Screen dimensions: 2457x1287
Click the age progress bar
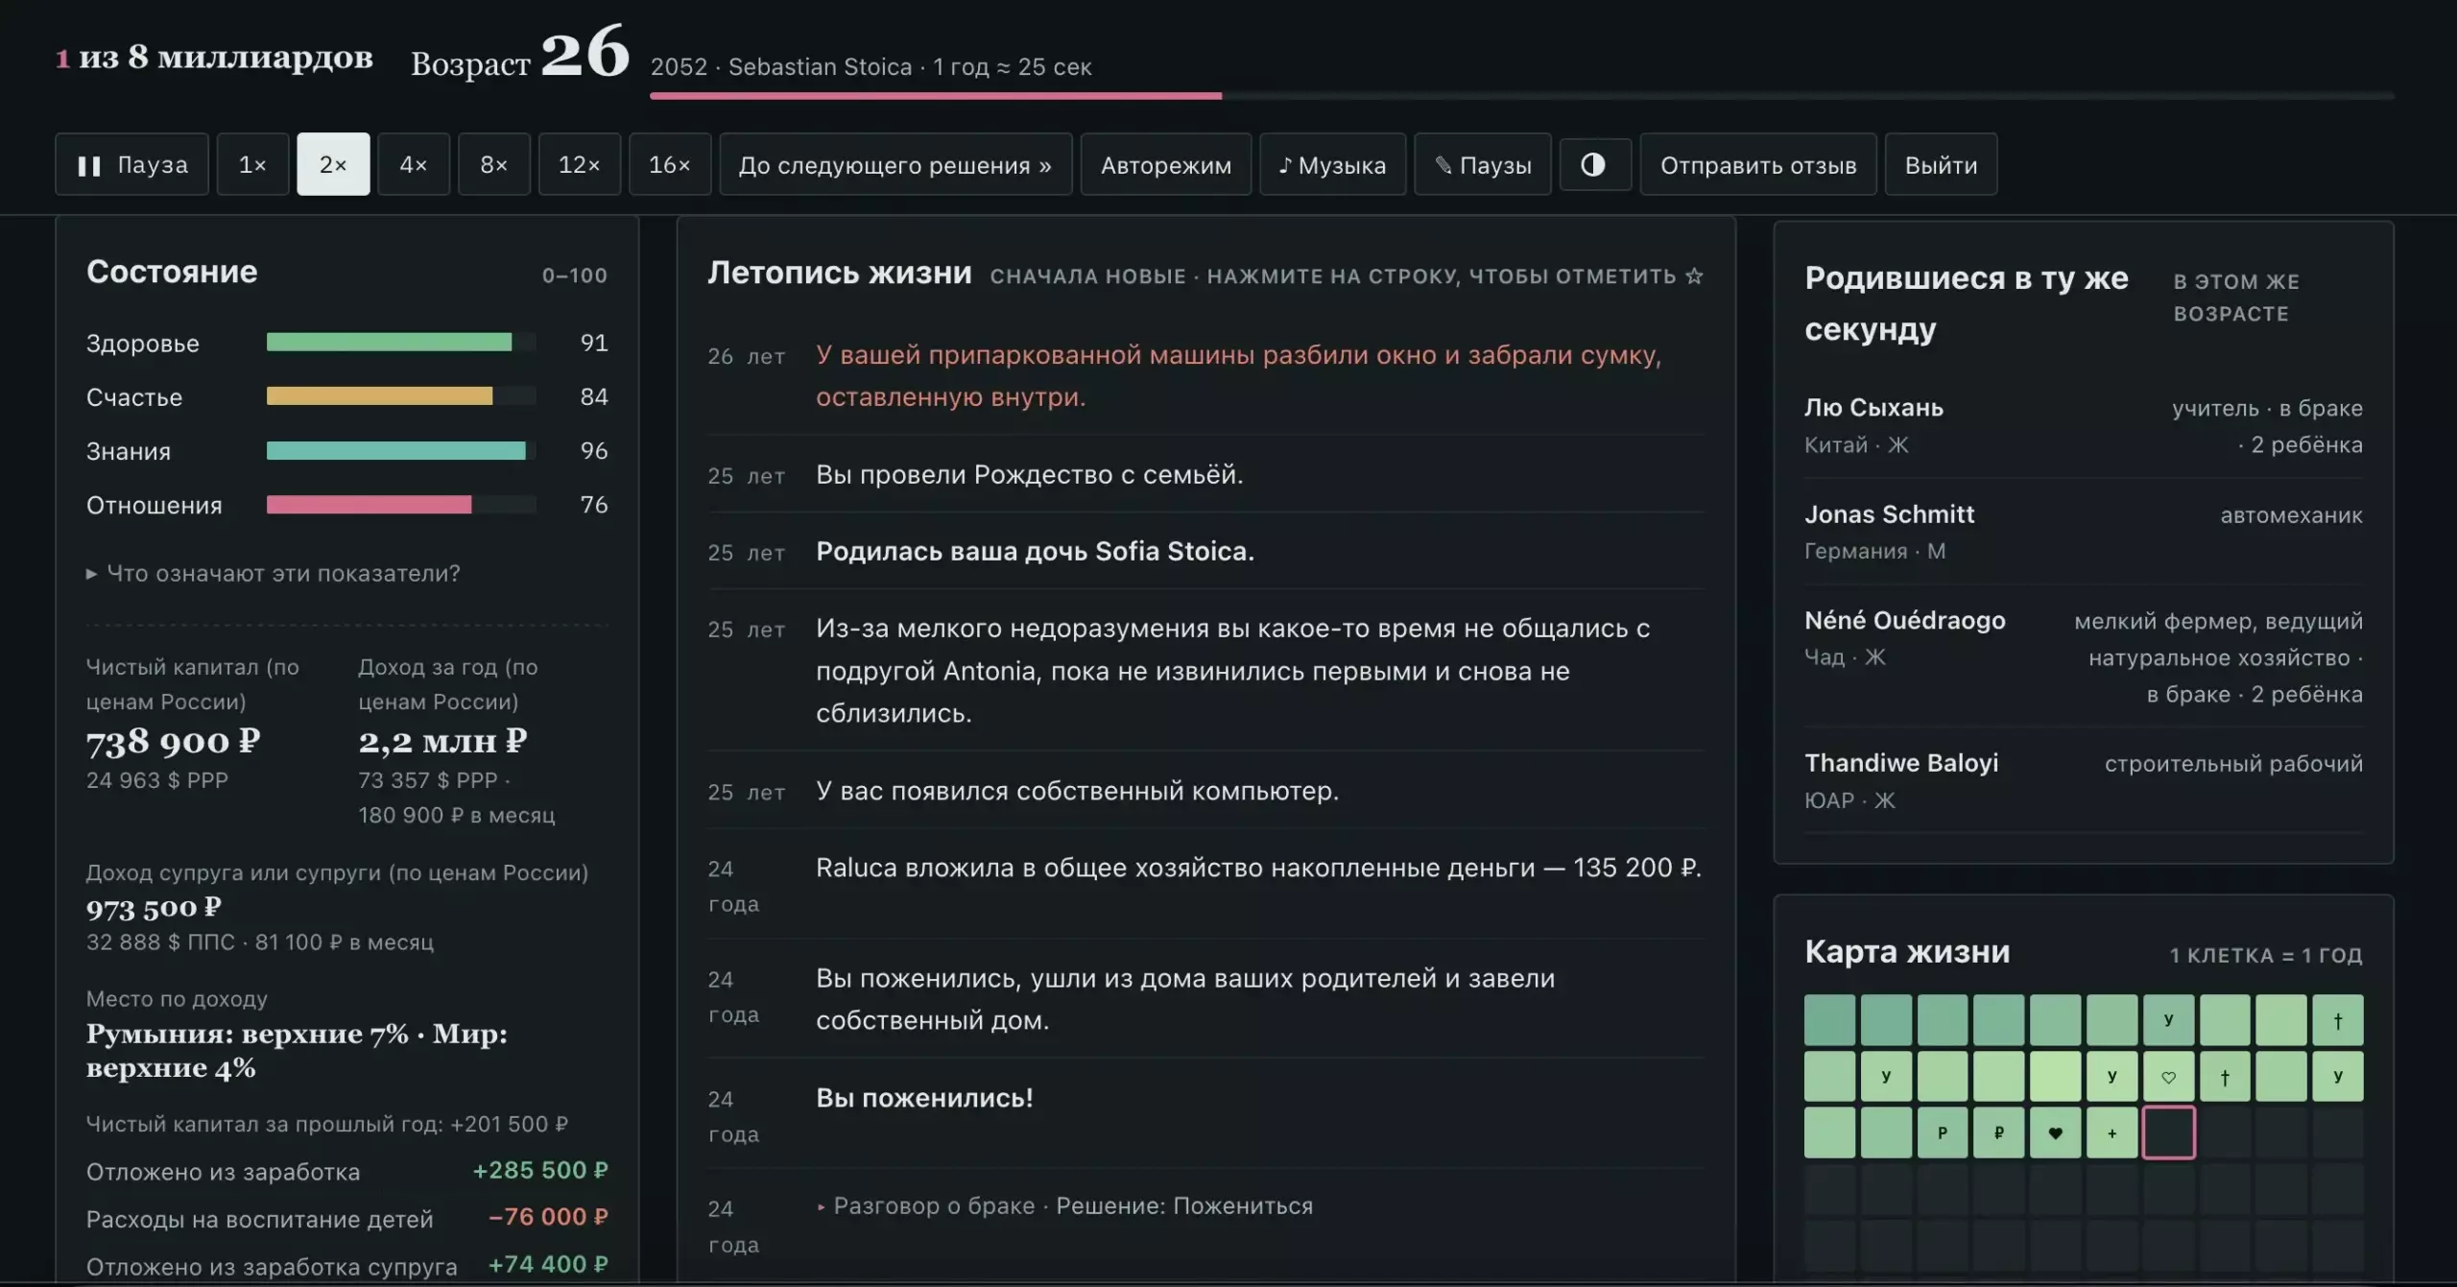1521,96
